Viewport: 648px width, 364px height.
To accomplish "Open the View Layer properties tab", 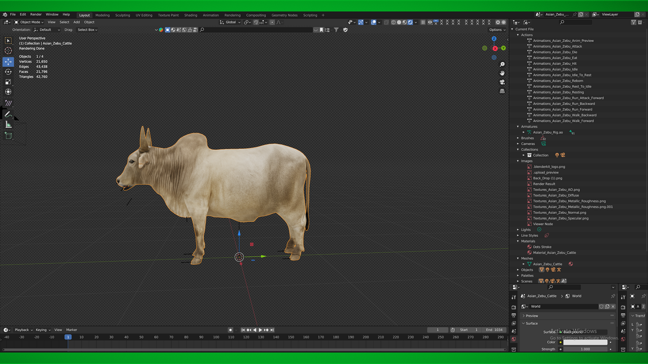I will point(514,323).
